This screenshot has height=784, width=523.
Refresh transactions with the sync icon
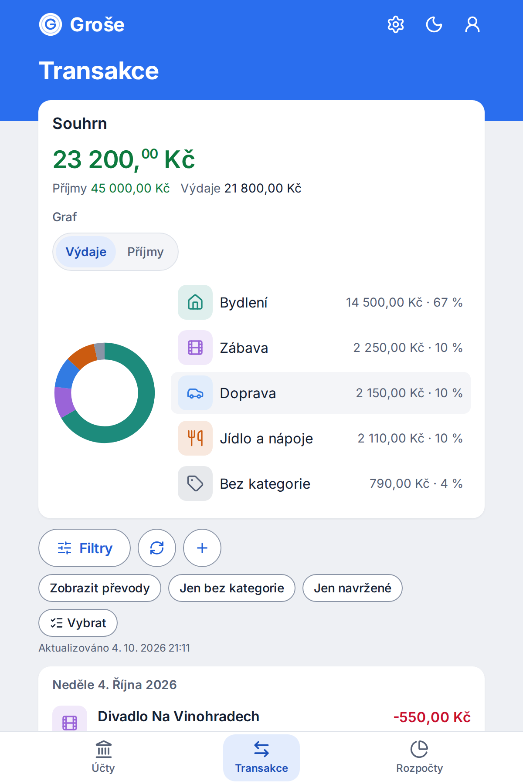point(157,548)
